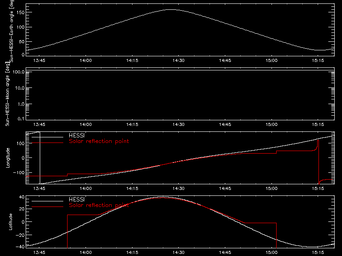
Task: Click the Sun-HESSI-Moon angle axis title
Action: point(7,94)
